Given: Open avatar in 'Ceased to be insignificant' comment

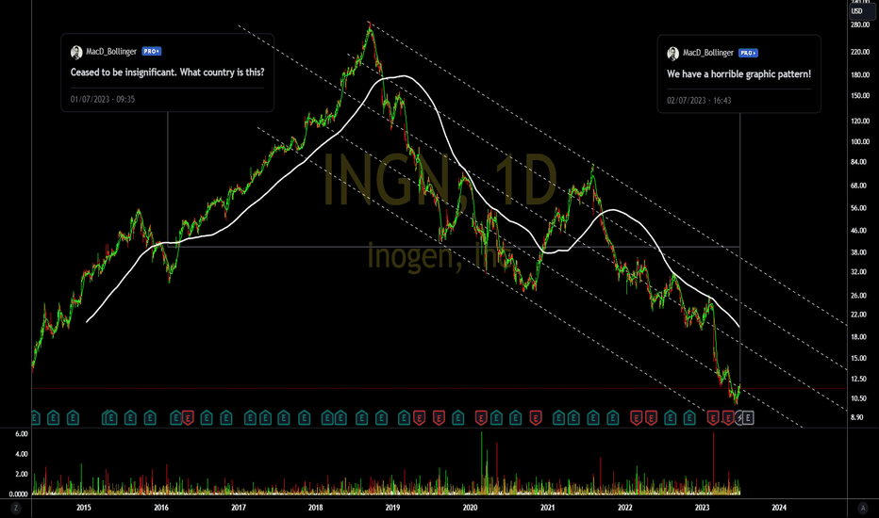Looking at the screenshot, I should tap(76, 52).
